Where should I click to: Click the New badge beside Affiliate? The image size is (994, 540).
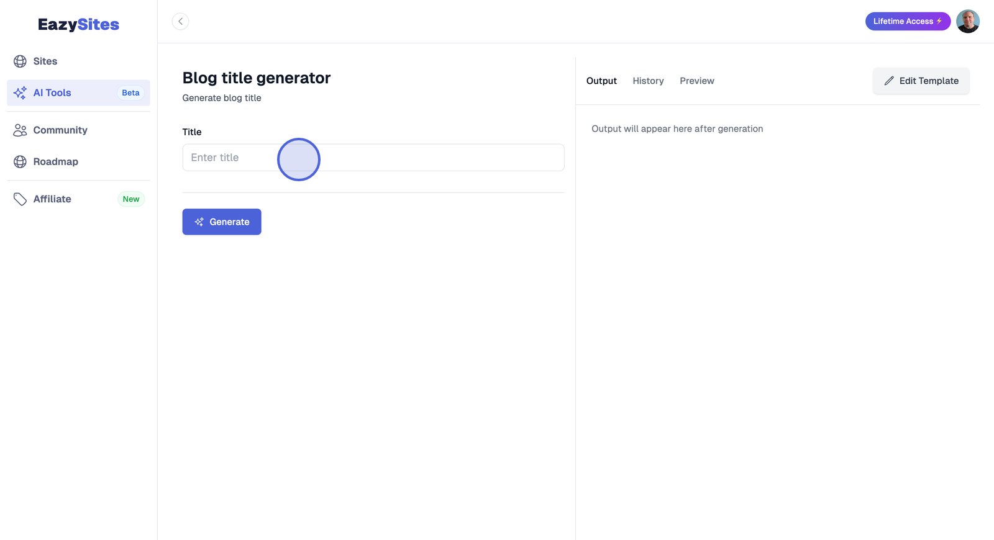coord(131,199)
